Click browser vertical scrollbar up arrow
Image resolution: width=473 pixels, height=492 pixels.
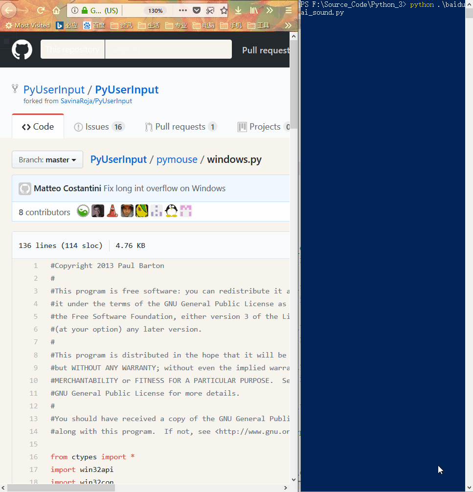293,36
